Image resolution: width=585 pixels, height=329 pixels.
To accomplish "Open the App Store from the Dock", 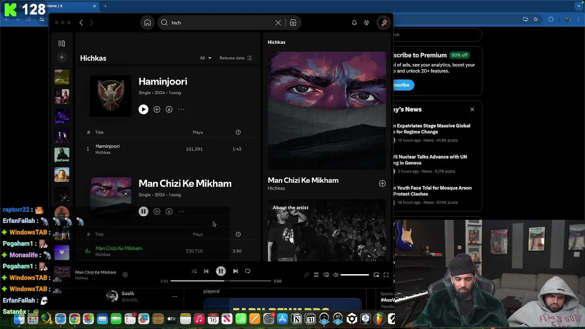I will pos(282,319).
